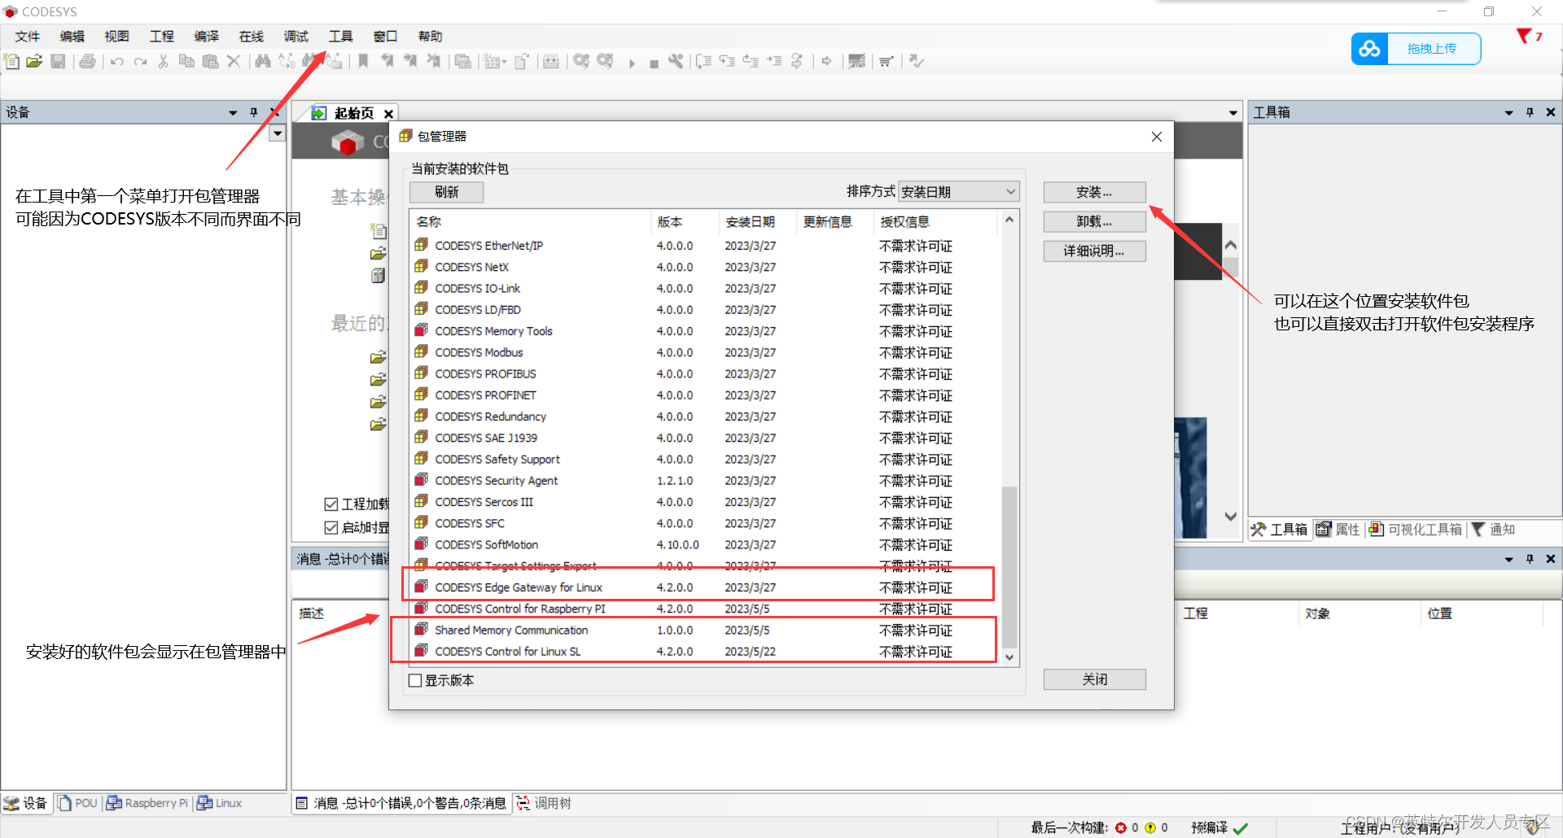Toggle the 工程加载 checkbox on start page
Image resolution: width=1563 pixels, height=838 pixels.
click(x=331, y=504)
